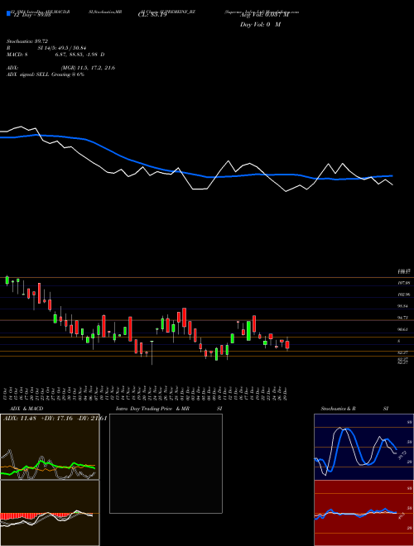Click the Intra Day Trading Price title
This screenshot has height=546, width=414.
click(145, 409)
